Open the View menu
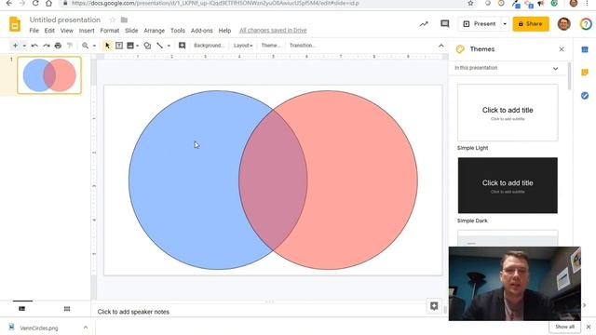Image resolution: width=596 pixels, height=335 pixels. (66, 31)
